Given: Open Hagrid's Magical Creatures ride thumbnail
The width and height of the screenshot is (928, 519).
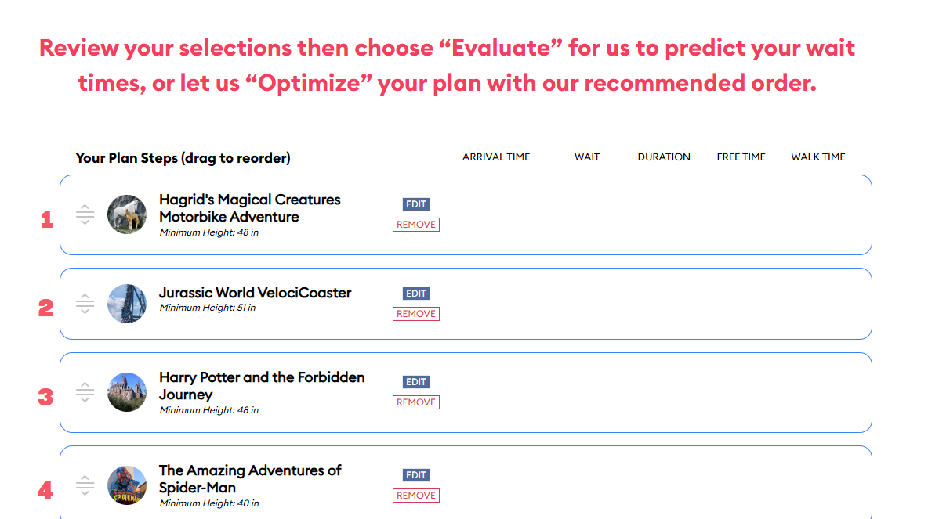Looking at the screenshot, I should (127, 214).
